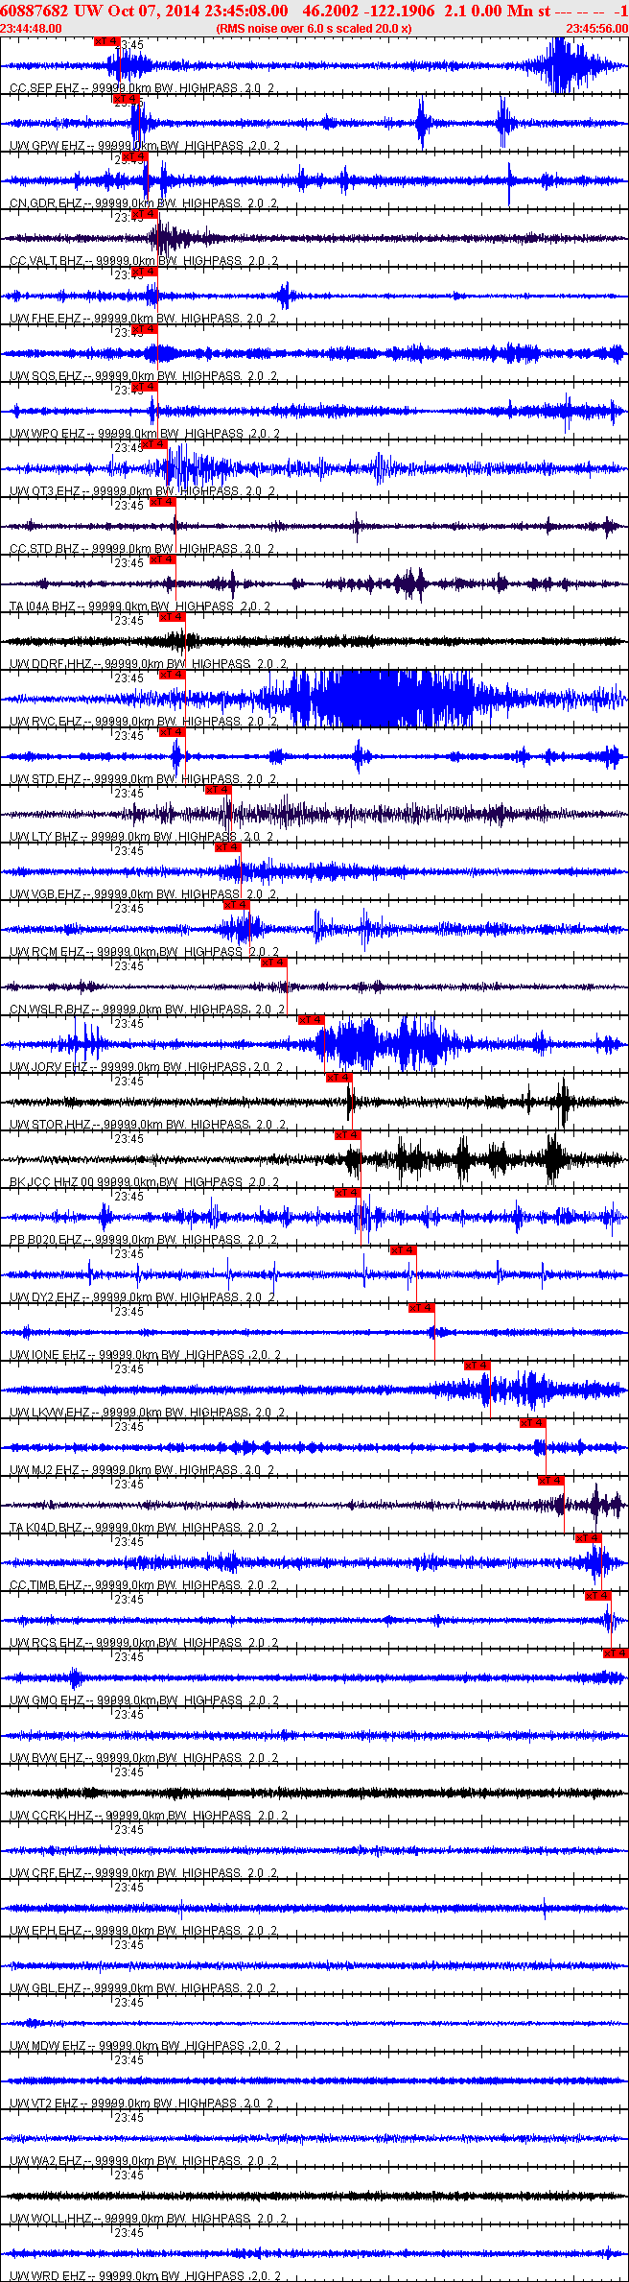Click the UW.STD.EHZ station label
Screen dimensions: 629x2282
coord(143,779)
